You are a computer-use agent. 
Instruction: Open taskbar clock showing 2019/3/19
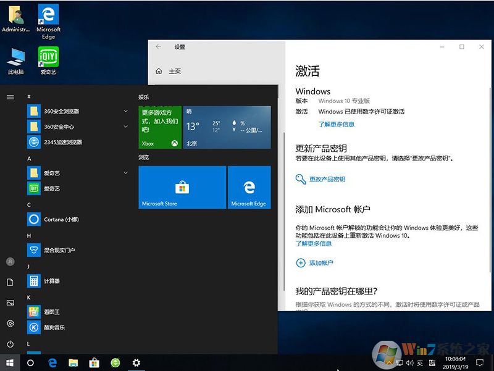(456, 363)
